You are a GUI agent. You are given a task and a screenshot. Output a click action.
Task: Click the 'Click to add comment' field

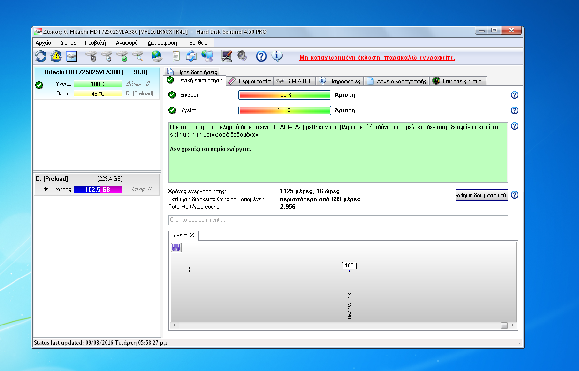coord(338,220)
